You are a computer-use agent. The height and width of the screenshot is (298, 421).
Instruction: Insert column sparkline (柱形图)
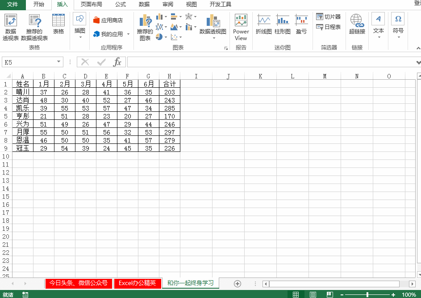point(283,24)
